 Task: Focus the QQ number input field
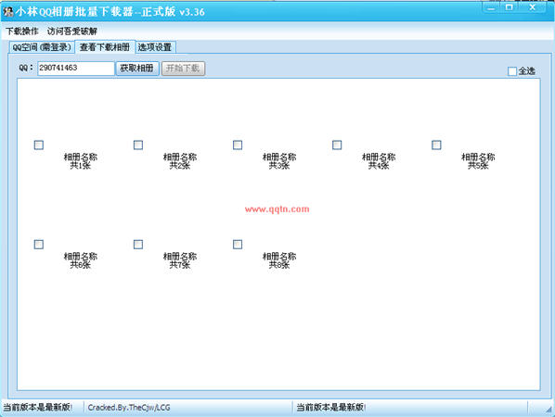coord(76,69)
